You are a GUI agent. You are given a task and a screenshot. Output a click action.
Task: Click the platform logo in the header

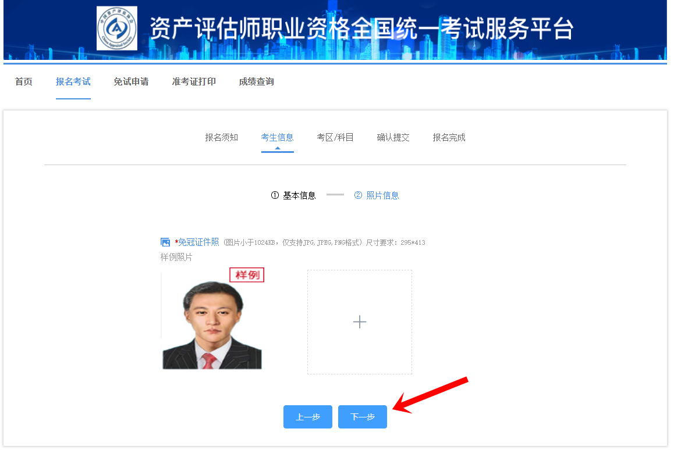tap(116, 28)
